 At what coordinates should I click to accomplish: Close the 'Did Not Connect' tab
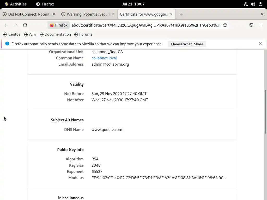coord(54,14)
